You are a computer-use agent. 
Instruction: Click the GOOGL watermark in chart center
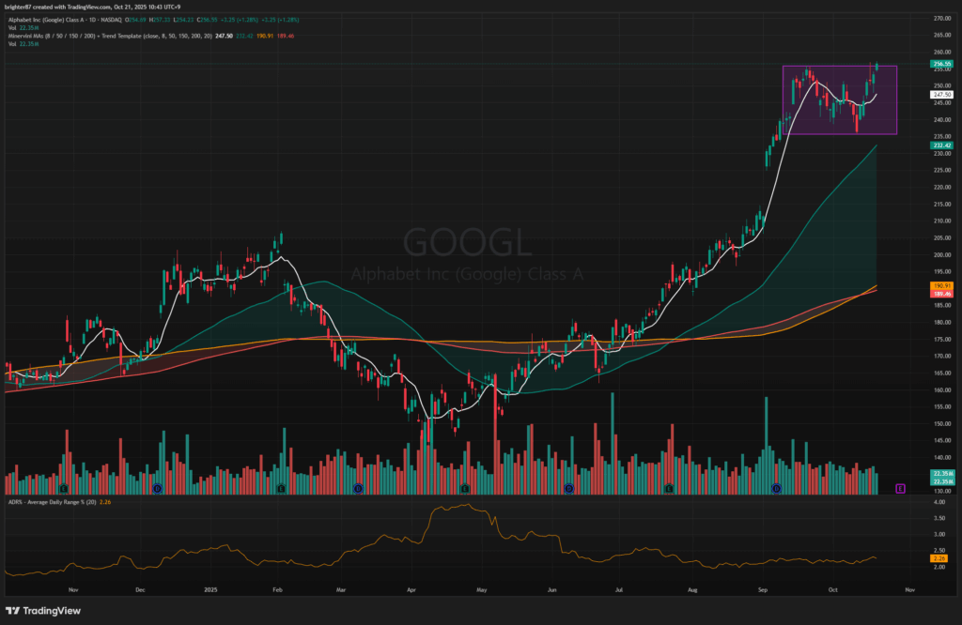(x=467, y=242)
